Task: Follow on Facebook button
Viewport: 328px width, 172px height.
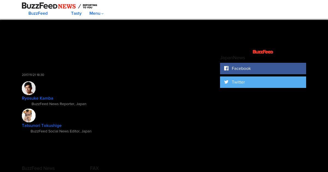Action: point(263,69)
